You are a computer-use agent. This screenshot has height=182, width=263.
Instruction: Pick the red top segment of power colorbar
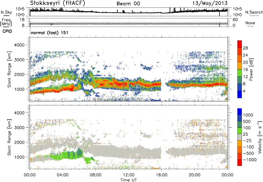click(x=240, y=44)
